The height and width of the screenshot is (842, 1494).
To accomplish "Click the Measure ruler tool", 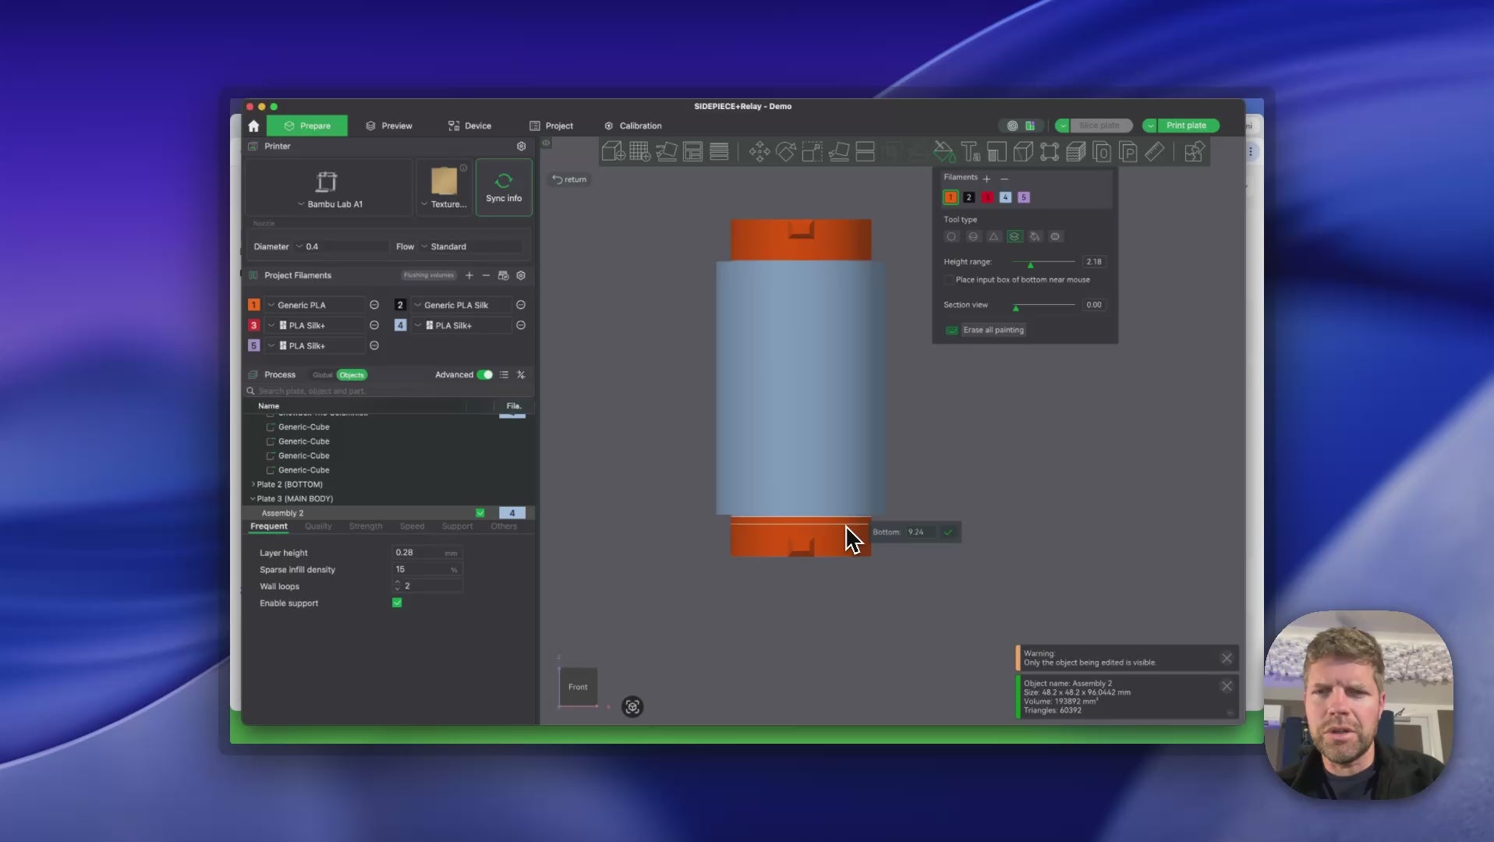I will pyautogui.click(x=1154, y=152).
